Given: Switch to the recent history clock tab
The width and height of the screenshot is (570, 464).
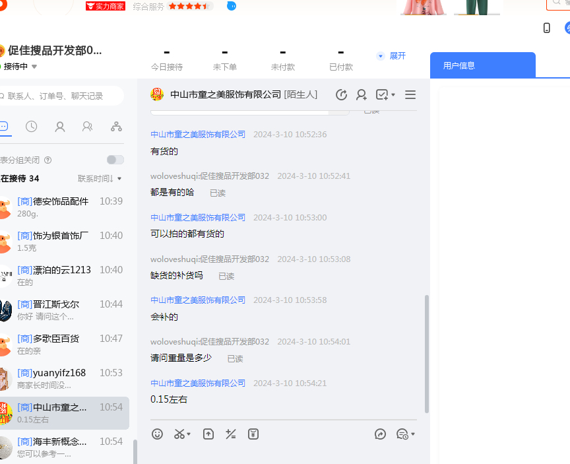Looking at the screenshot, I should (31, 127).
